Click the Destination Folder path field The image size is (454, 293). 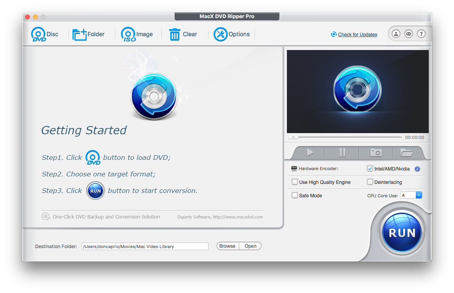point(145,247)
